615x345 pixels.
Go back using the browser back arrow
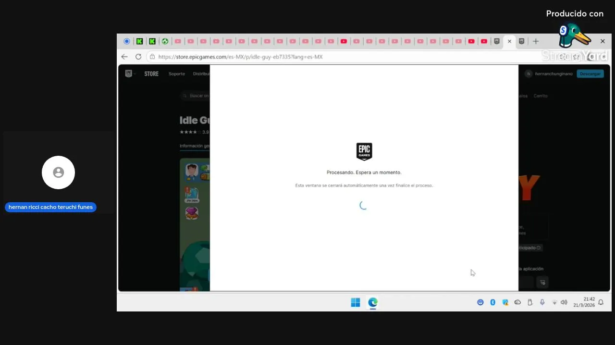124,57
